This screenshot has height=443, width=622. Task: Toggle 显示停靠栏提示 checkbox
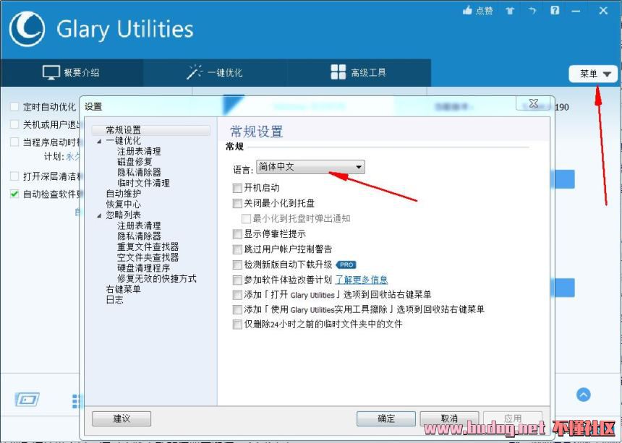pyautogui.click(x=237, y=233)
